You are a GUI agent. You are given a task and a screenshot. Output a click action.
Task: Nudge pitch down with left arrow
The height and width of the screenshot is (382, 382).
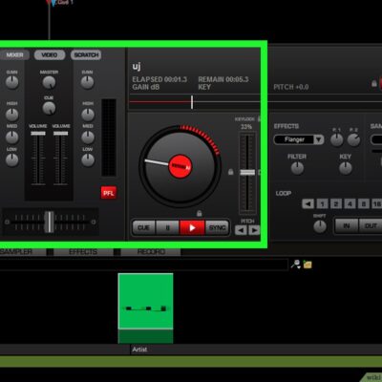(241, 230)
